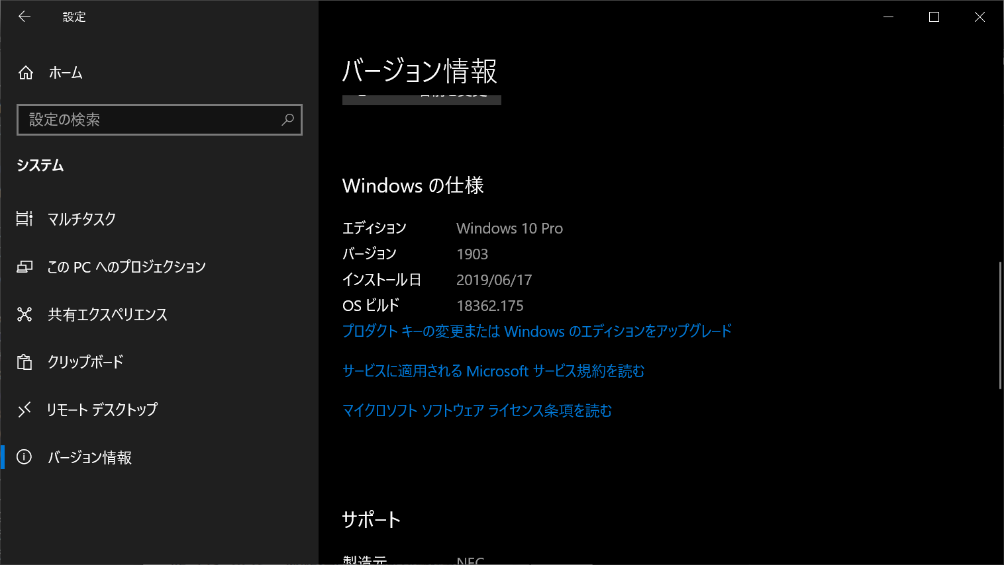
Task: Click the バージョン情報 page title
Action: 420,71
